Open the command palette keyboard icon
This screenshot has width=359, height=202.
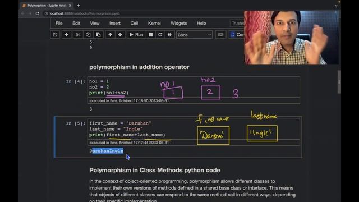(220, 35)
